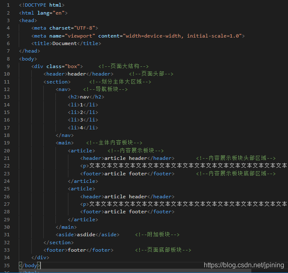Click line number 12 in the gutter
This screenshot has height=273, width=288.
[x=7, y=89]
